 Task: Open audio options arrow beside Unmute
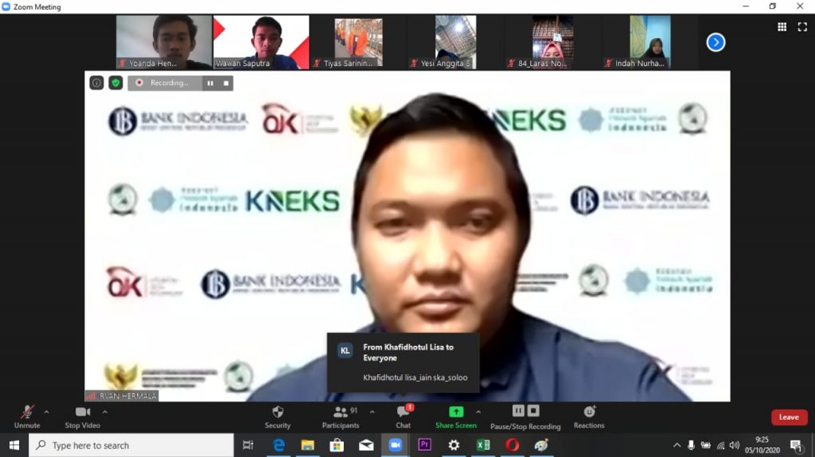coord(47,412)
